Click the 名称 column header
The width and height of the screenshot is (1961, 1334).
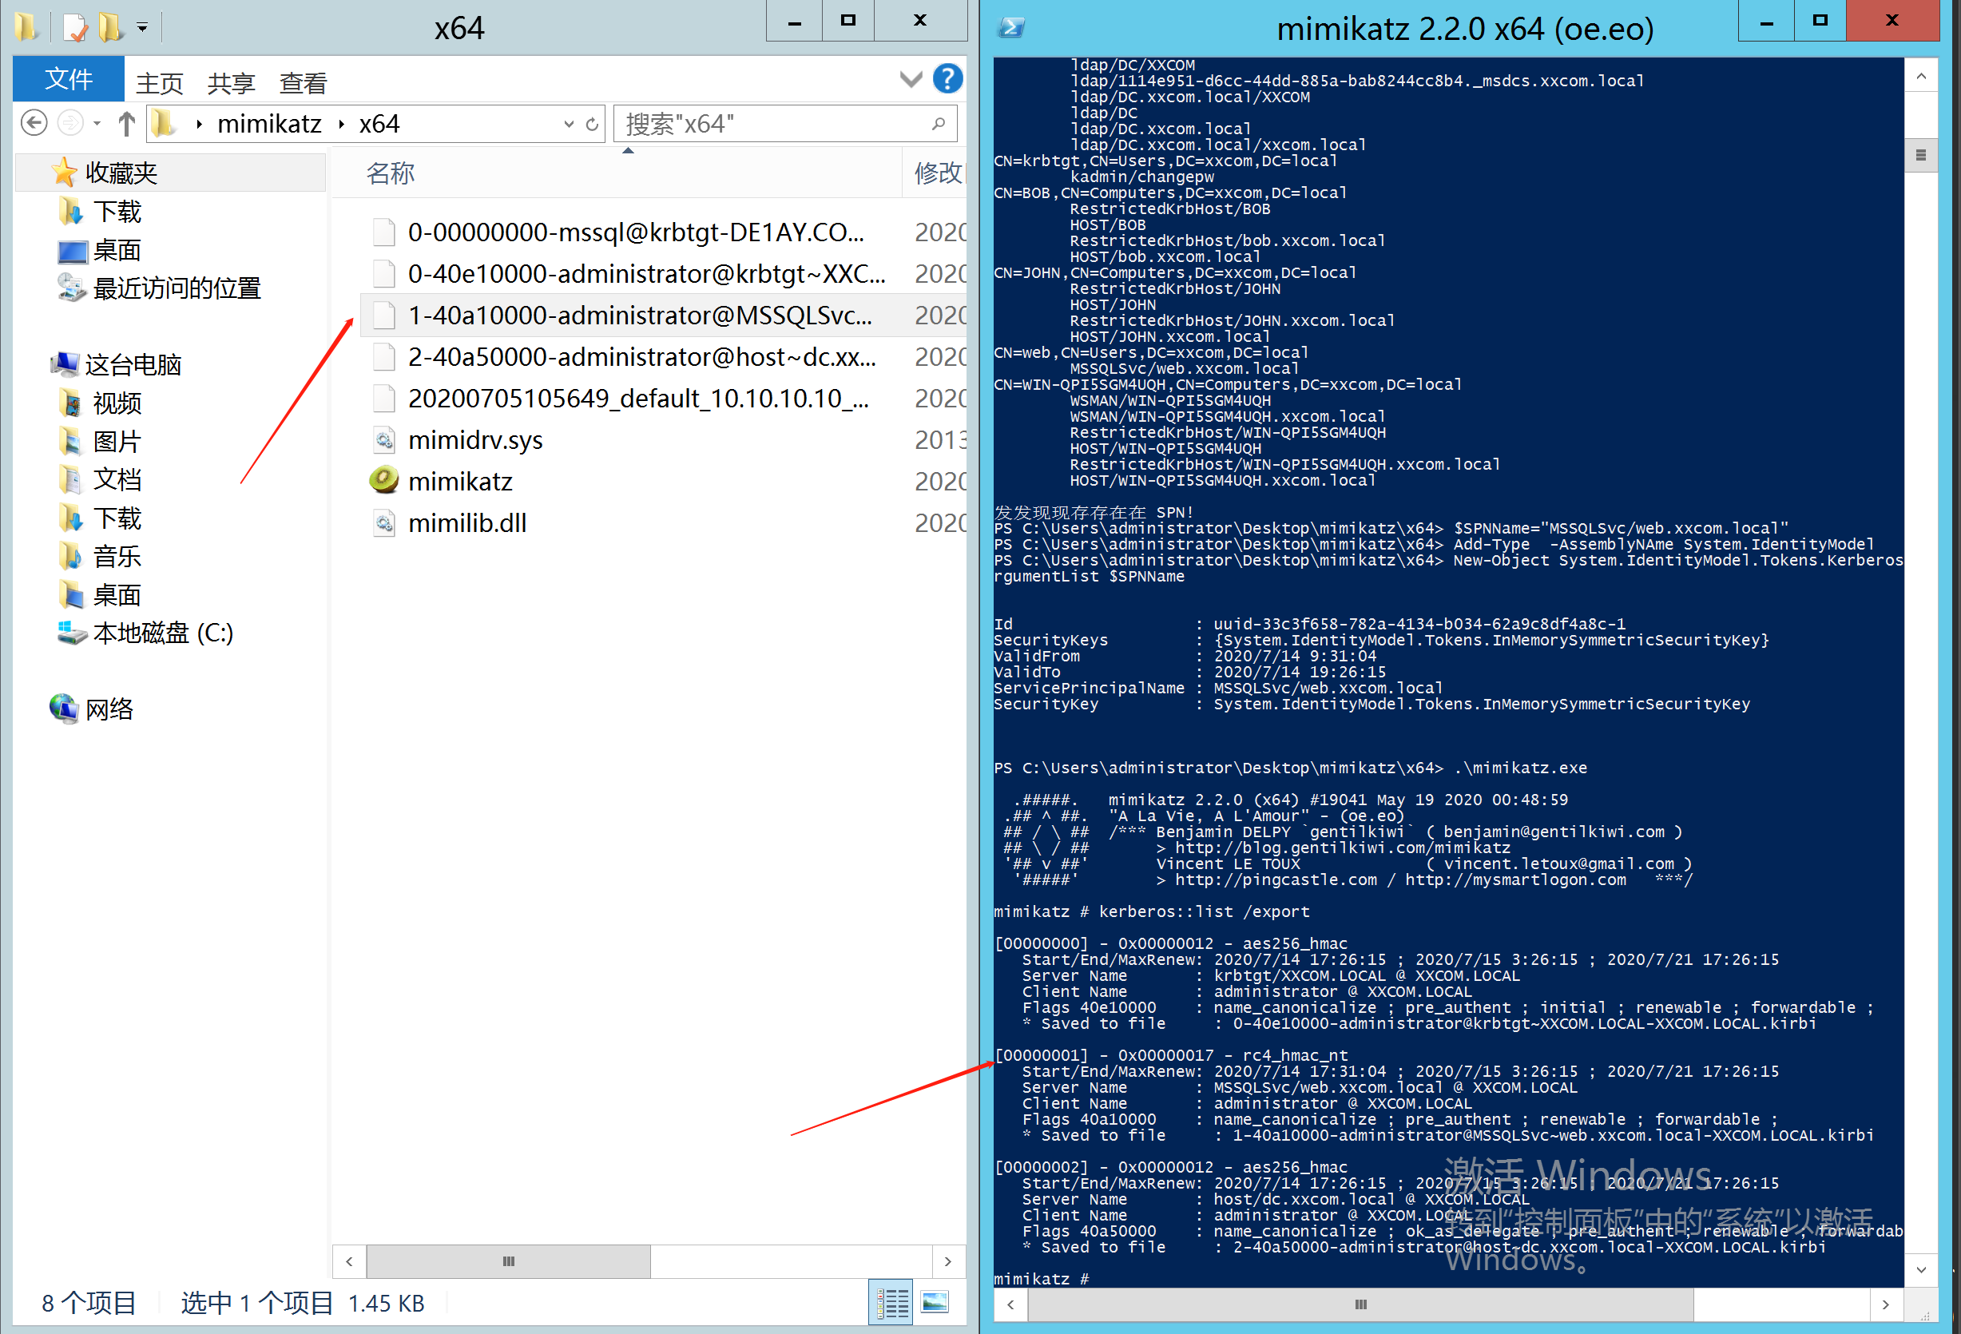tap(390, 173)
